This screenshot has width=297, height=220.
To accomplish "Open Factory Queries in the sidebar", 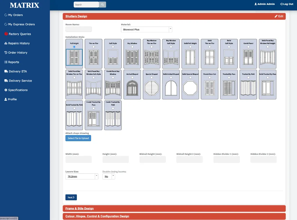I will click(x=18, y=34).
